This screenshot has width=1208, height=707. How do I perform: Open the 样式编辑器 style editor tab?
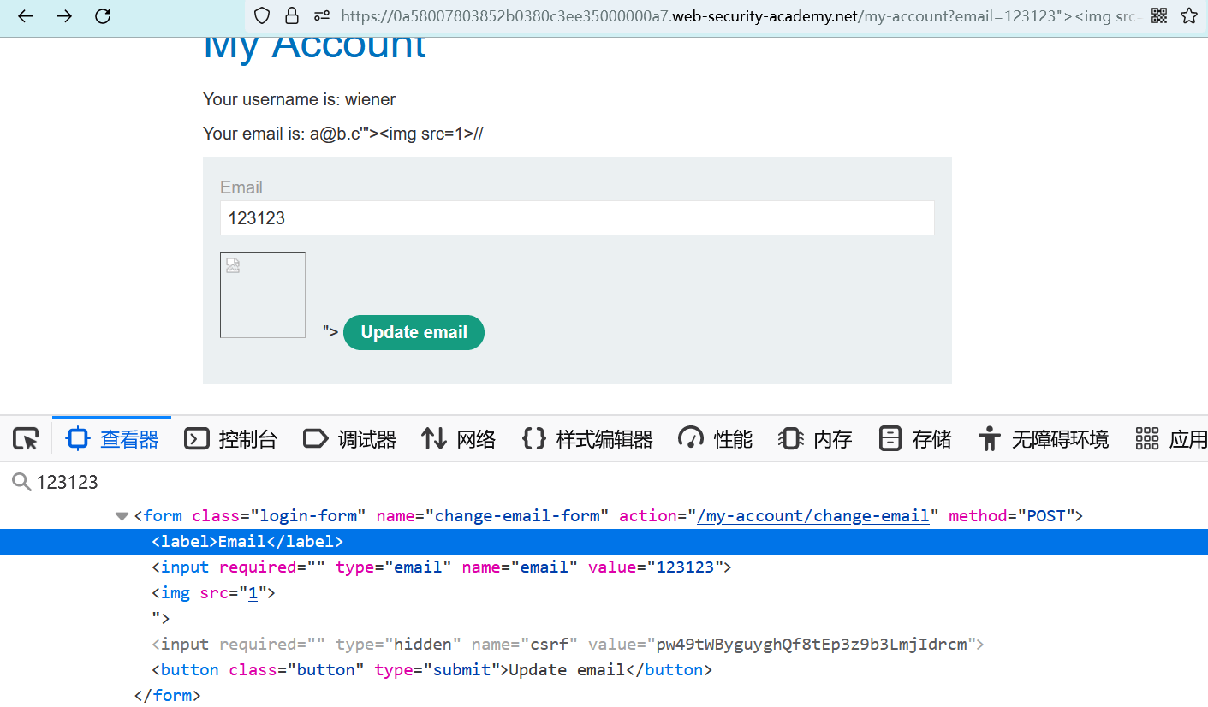pos(587,439)
